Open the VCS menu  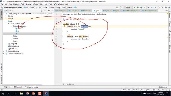point(55,4)
